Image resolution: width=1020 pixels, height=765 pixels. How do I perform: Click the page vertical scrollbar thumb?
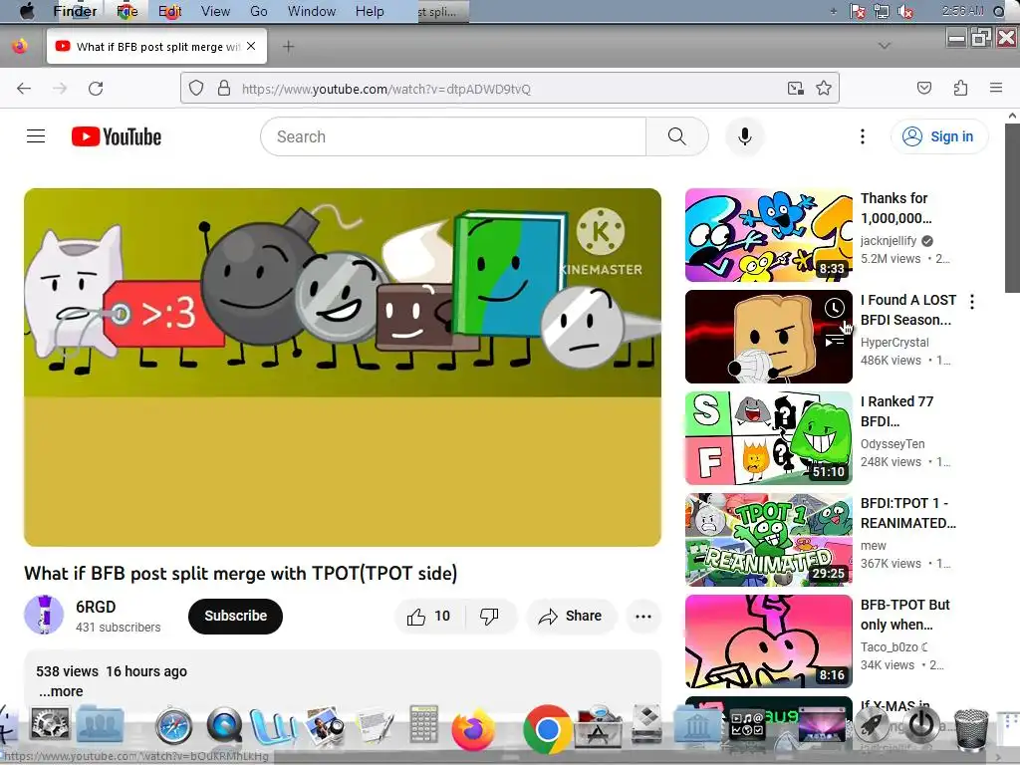pos(1012,208)
